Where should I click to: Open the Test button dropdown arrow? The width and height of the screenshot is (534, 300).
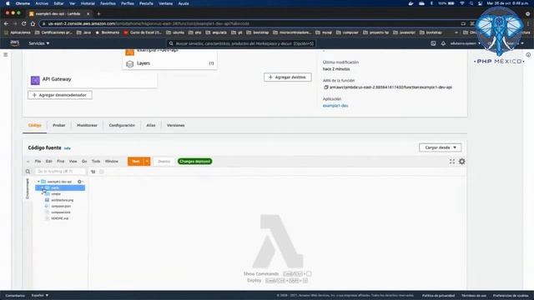(x=147, y=161)
